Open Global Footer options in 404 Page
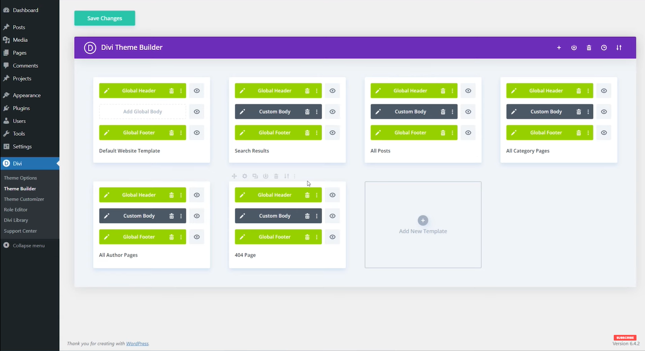This screenshot has height=351, width=645. tap(317, 237)
